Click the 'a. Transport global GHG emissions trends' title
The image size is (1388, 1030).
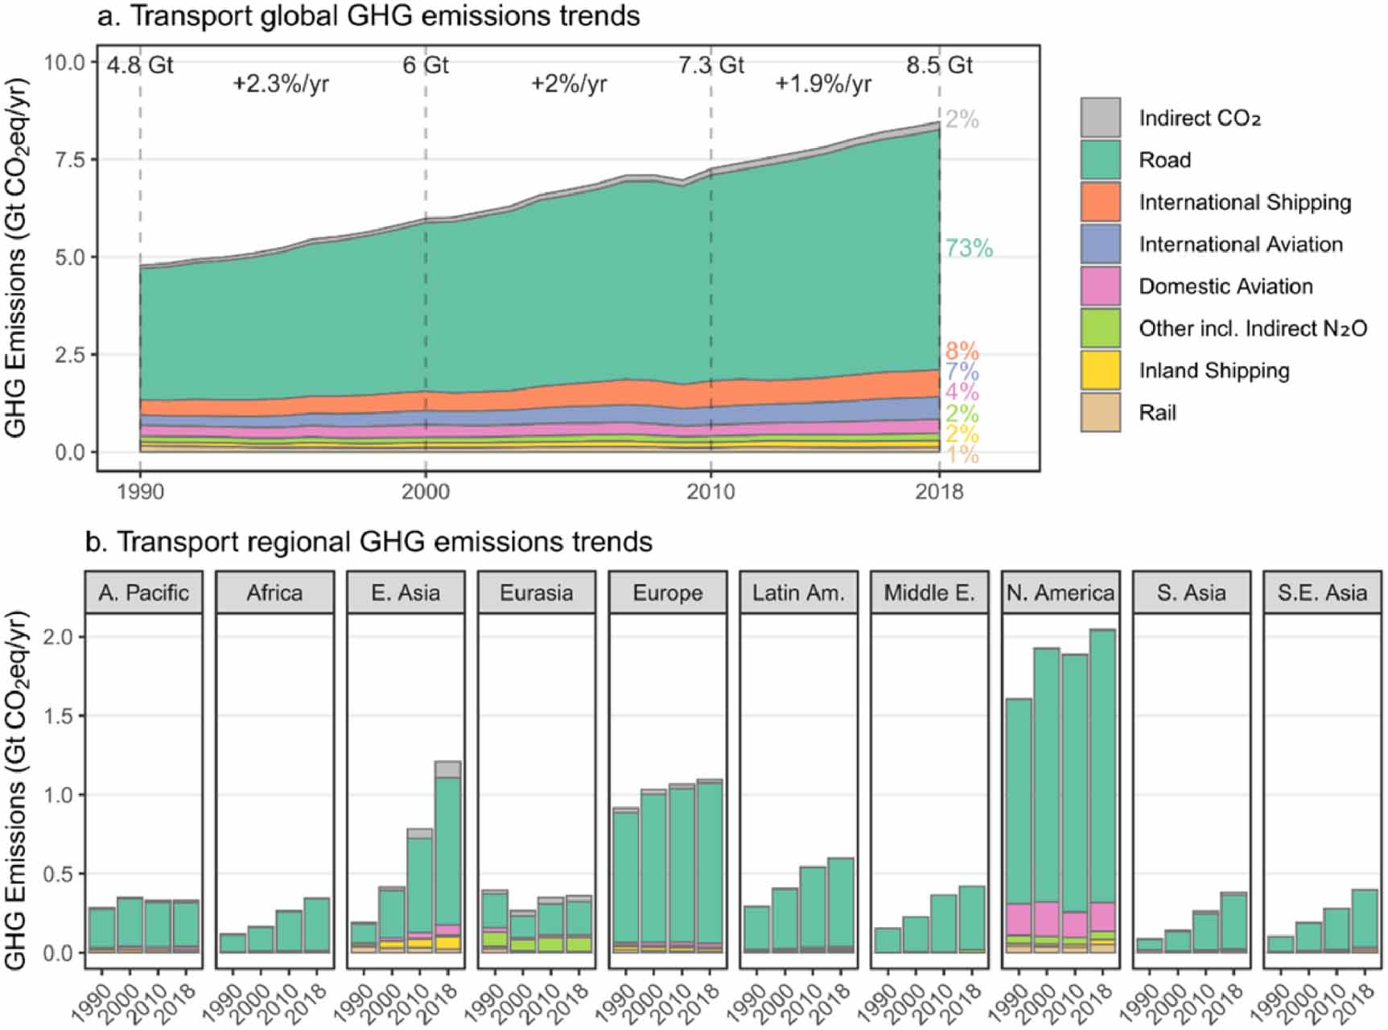click(x=368, y=16)
